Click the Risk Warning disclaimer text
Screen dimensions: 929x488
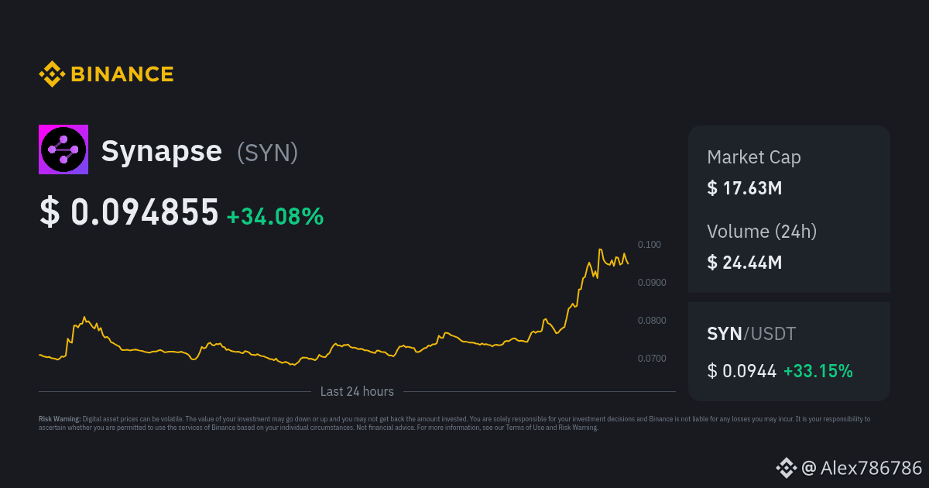(x=454, y=423)
